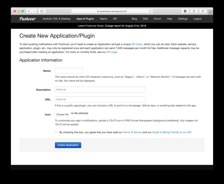Viewport: 224px width, 184px height.
Task: Open the Safari downloads icon
Action: tap(185, 11)
